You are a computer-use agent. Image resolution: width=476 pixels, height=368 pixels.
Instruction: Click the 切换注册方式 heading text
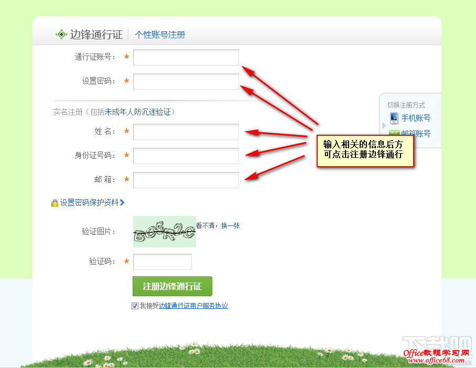(x=406, y=105)
